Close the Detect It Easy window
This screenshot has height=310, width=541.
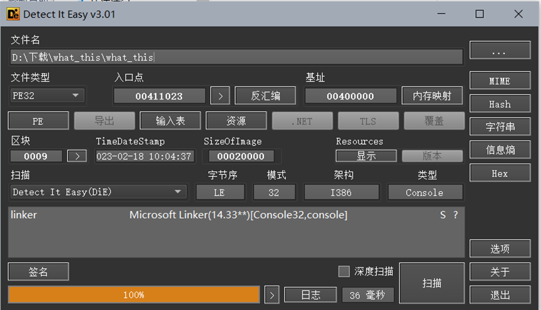click(x=518, y=14)
